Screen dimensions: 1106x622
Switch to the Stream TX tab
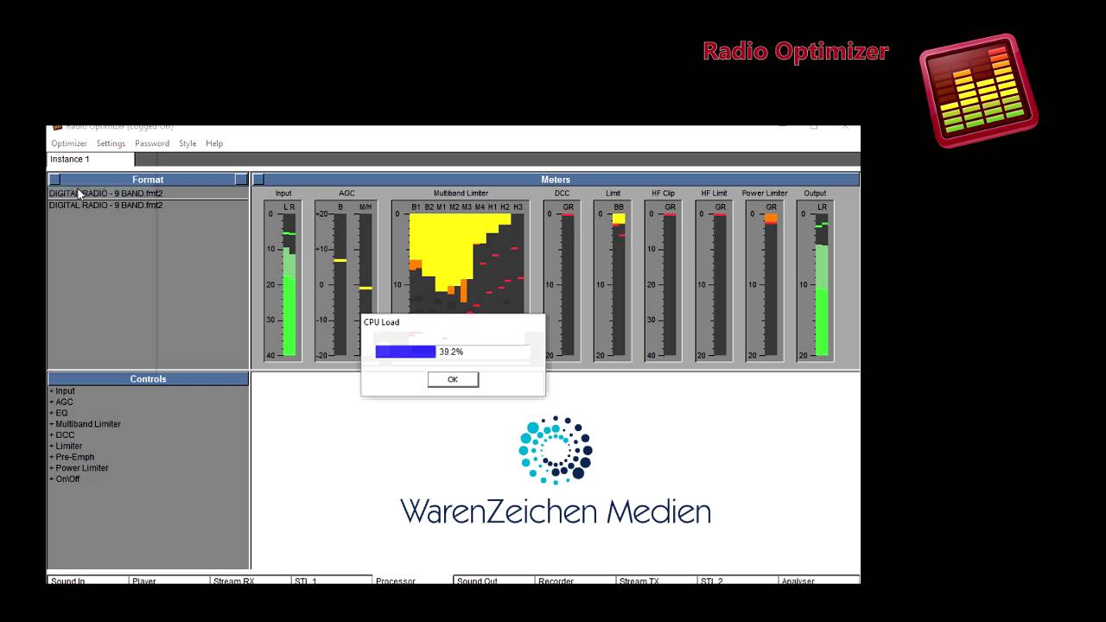[656, 580]
